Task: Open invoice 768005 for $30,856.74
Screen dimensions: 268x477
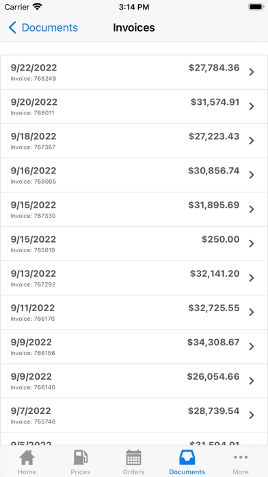Action: [x=134, y=175]
